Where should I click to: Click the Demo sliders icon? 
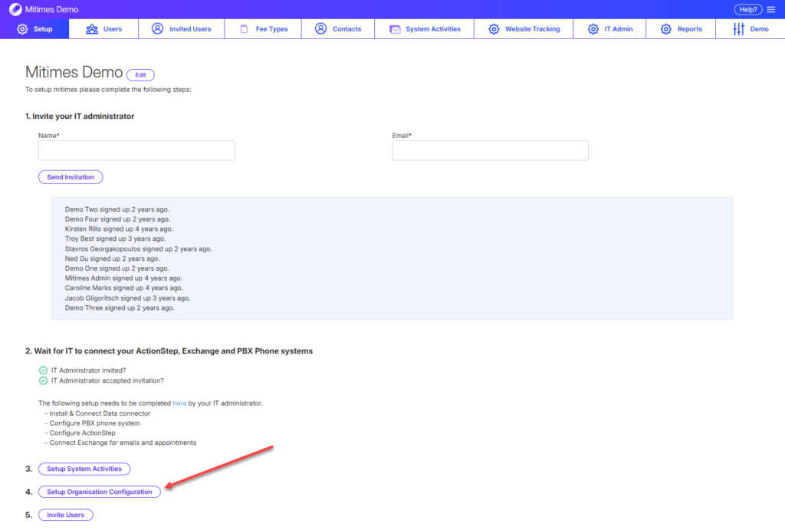738,29
